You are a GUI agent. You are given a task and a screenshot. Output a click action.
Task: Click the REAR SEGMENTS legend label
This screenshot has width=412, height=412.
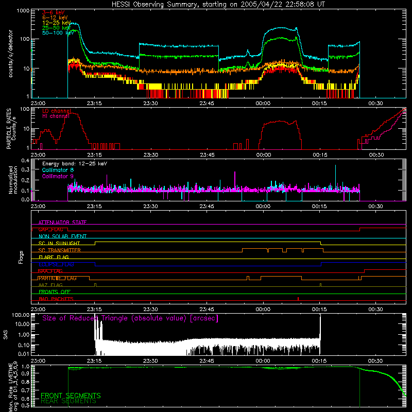click(68, 401)
